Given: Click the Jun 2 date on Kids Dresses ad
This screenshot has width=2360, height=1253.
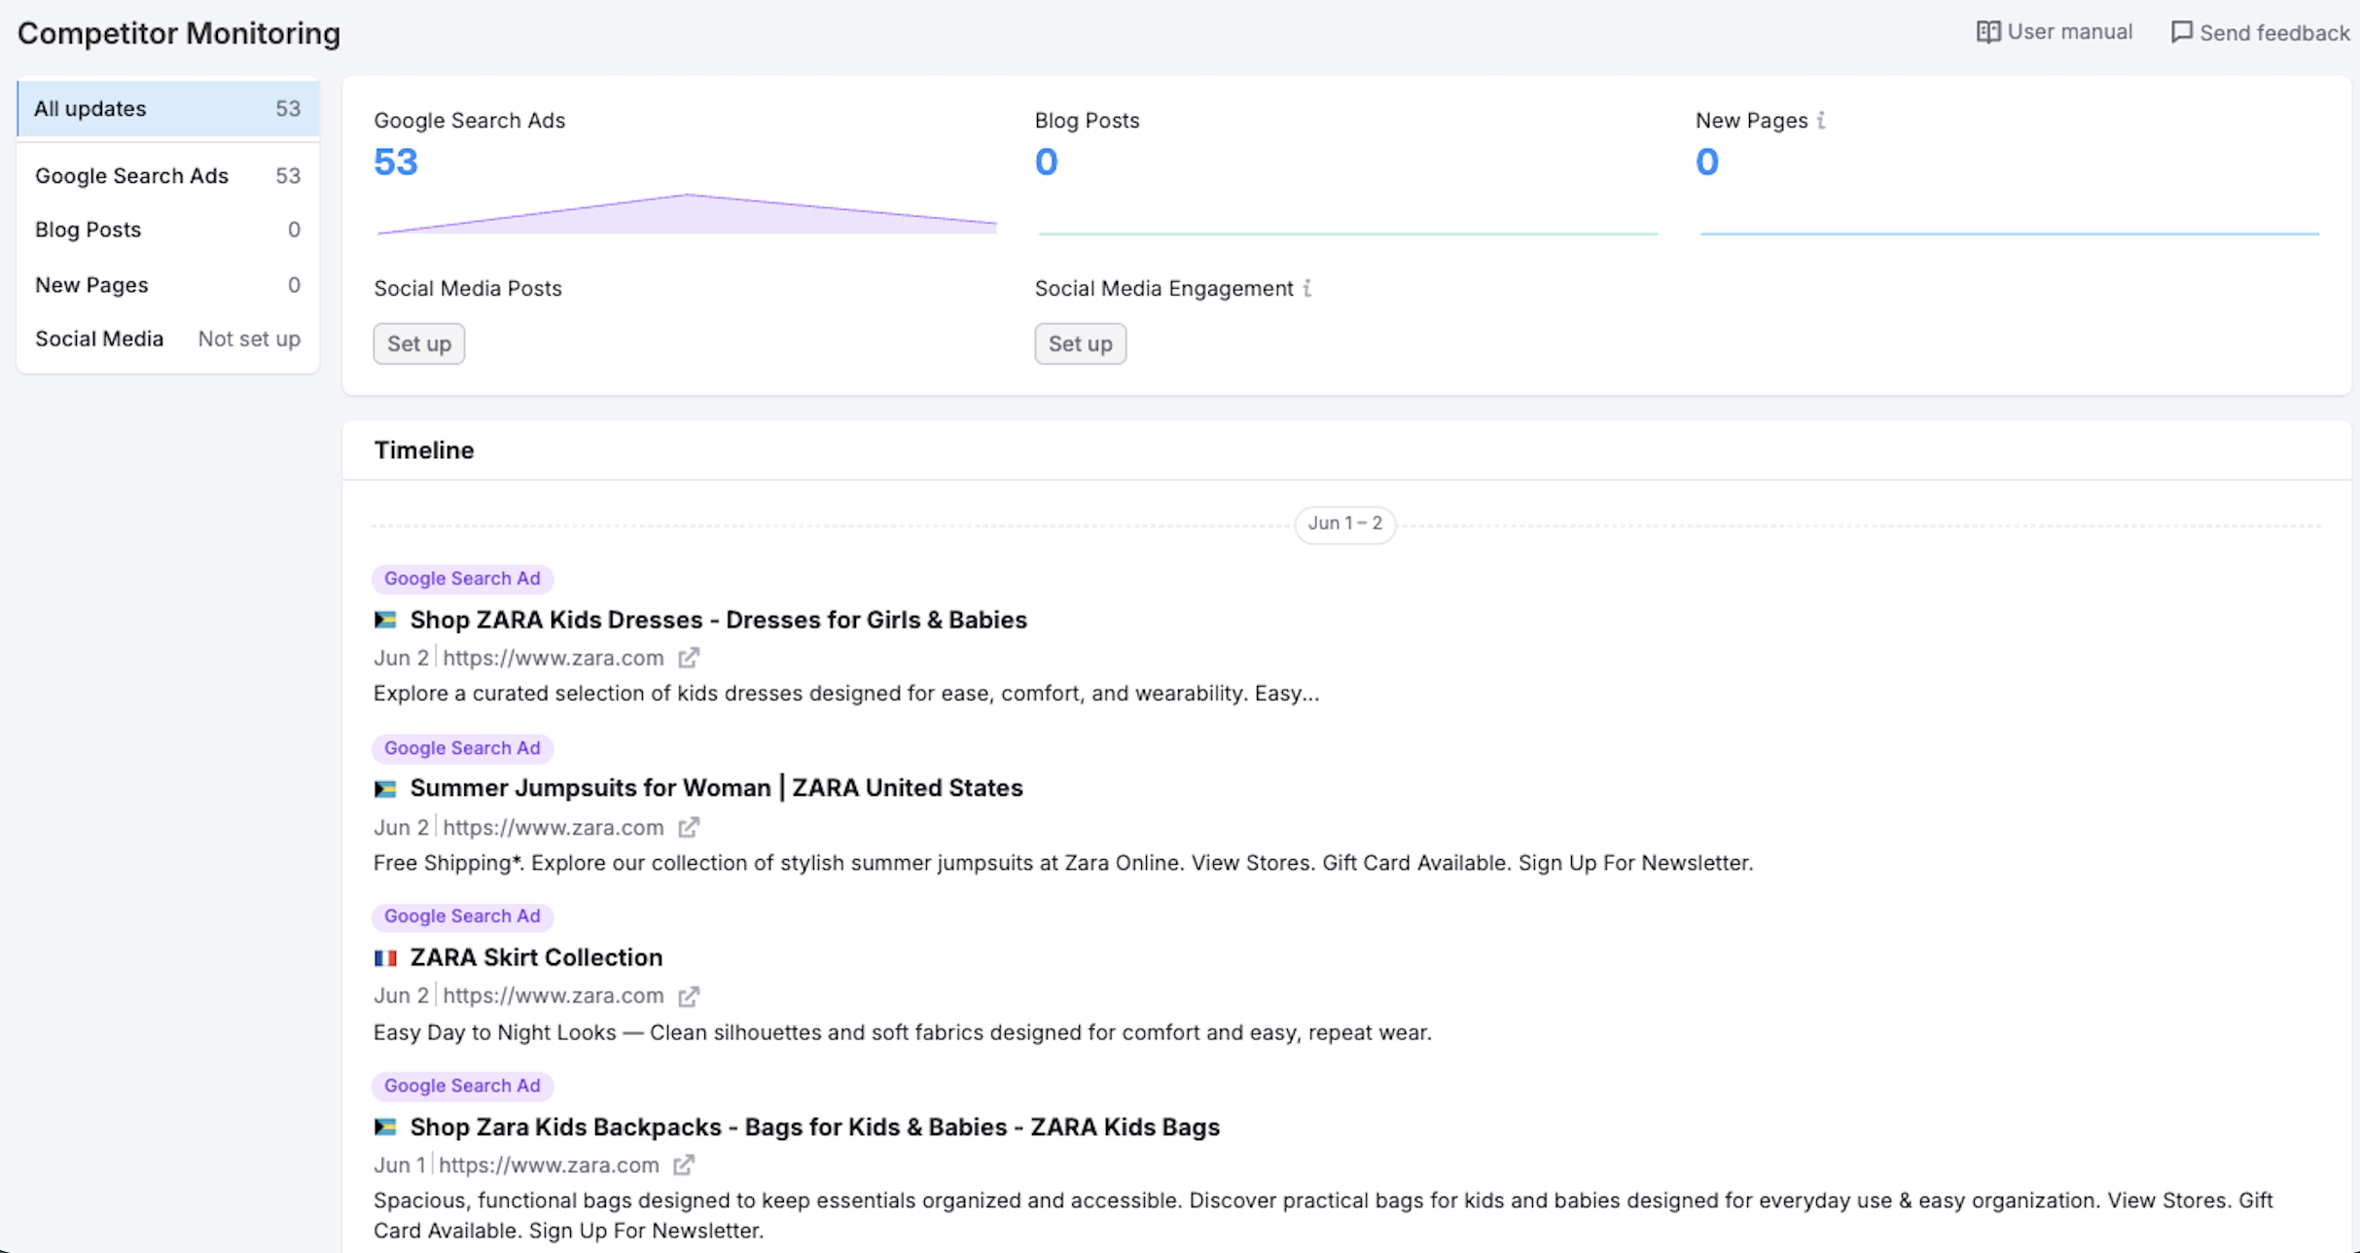Looking at the screenshot, I should coord(401,658).
